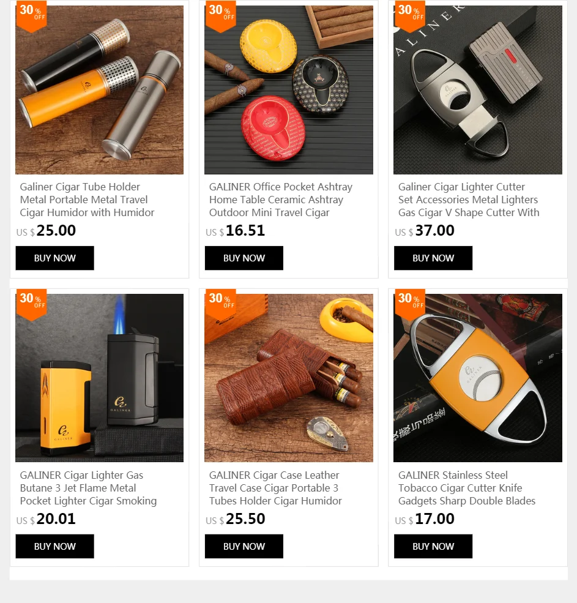
Task: Click the 30% off badge on leather cigar case
Action: pyautogui.click(x=220, y=305)
